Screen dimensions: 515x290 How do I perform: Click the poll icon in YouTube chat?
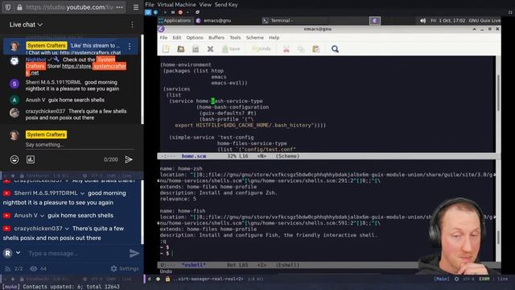point(31,159)
